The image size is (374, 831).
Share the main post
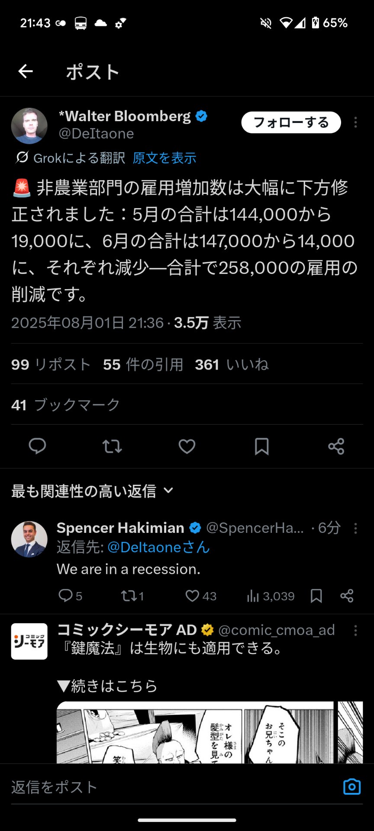click(x=336, y=446)
